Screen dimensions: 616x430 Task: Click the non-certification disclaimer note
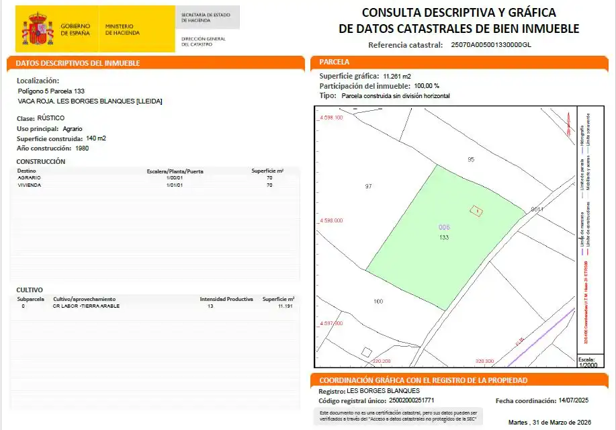click(398, 417)
